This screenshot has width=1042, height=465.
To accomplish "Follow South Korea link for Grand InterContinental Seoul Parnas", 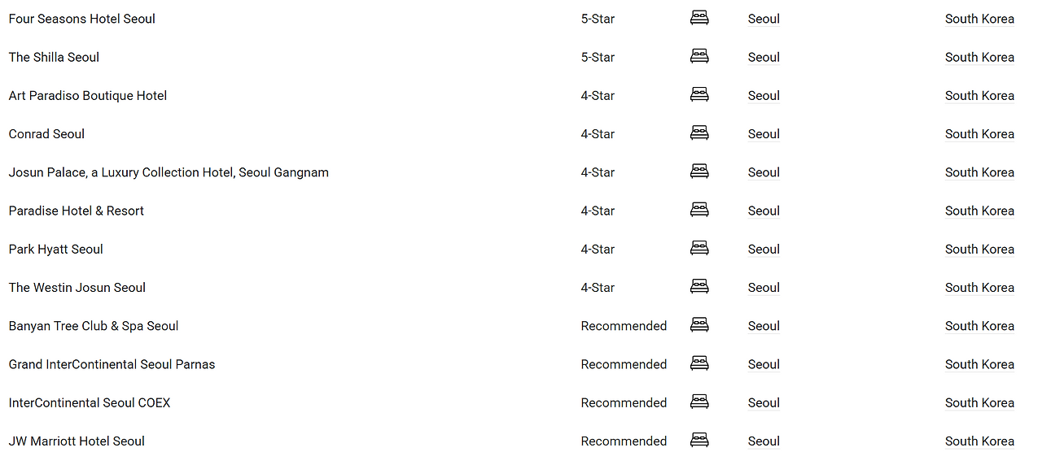I will (x=979, y=364).
